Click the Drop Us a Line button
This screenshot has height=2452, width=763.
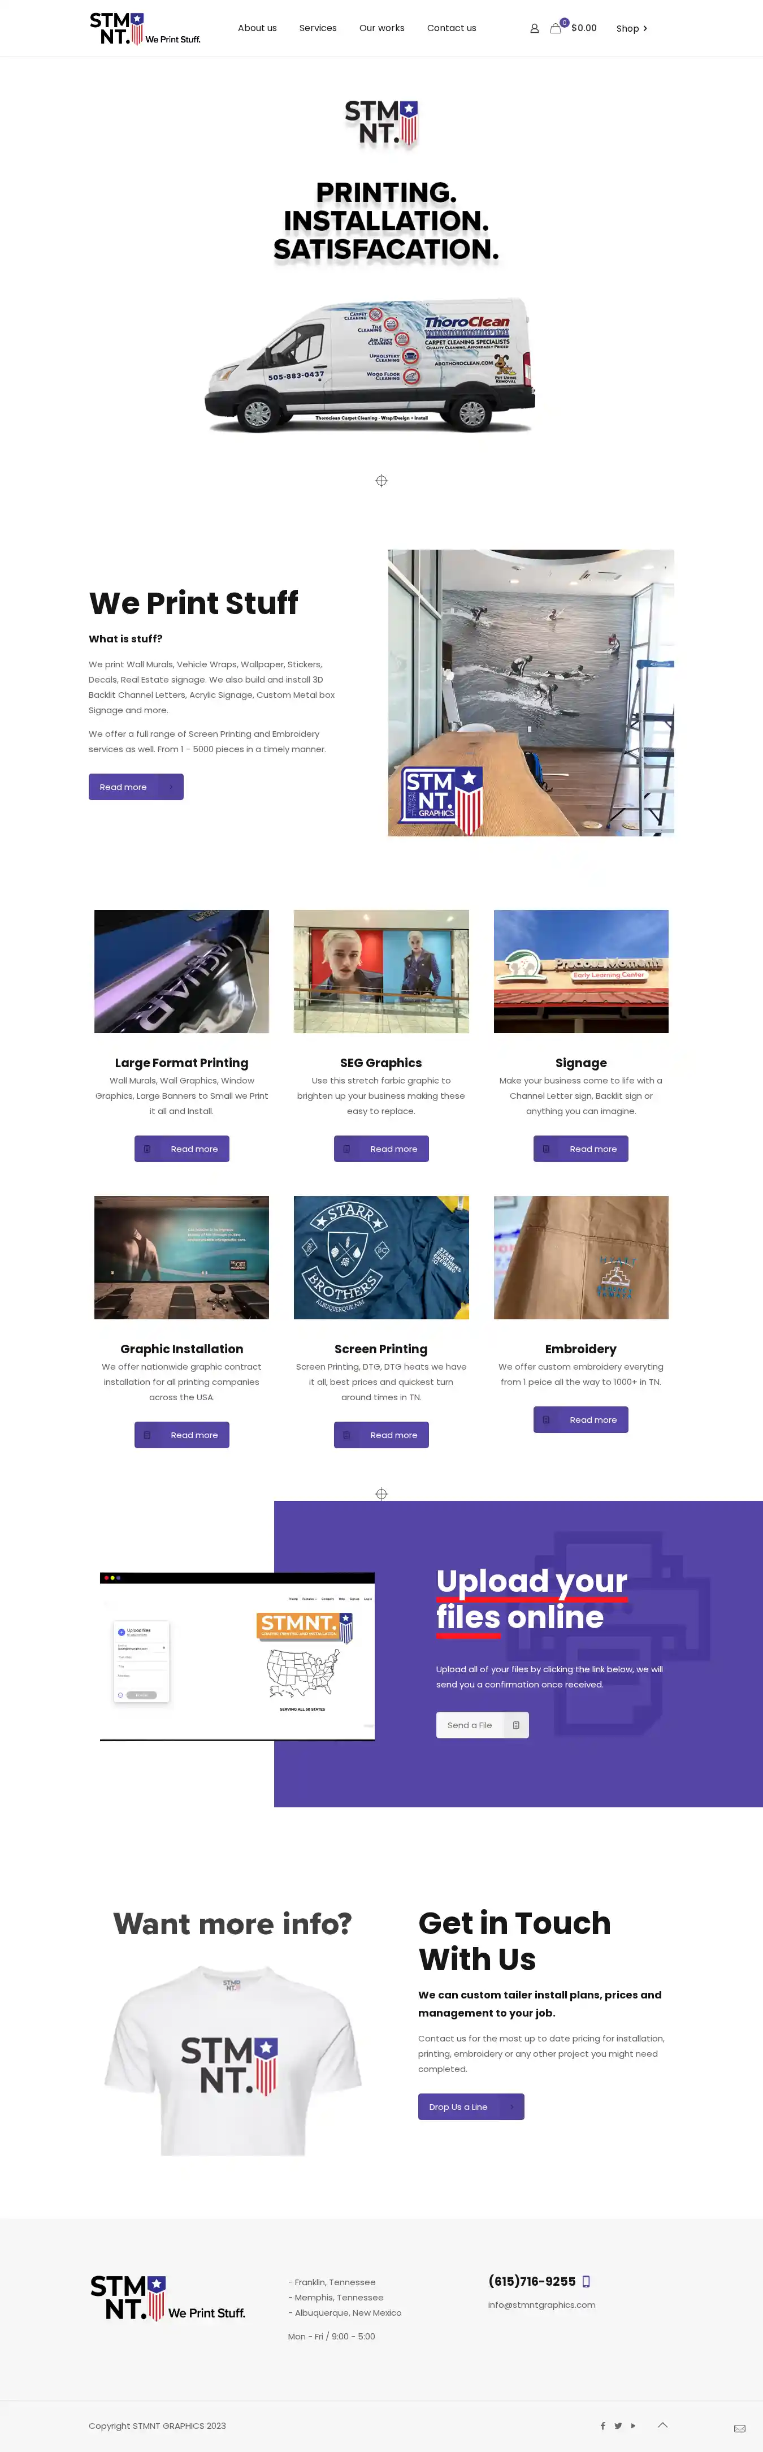pos(471,2106)
